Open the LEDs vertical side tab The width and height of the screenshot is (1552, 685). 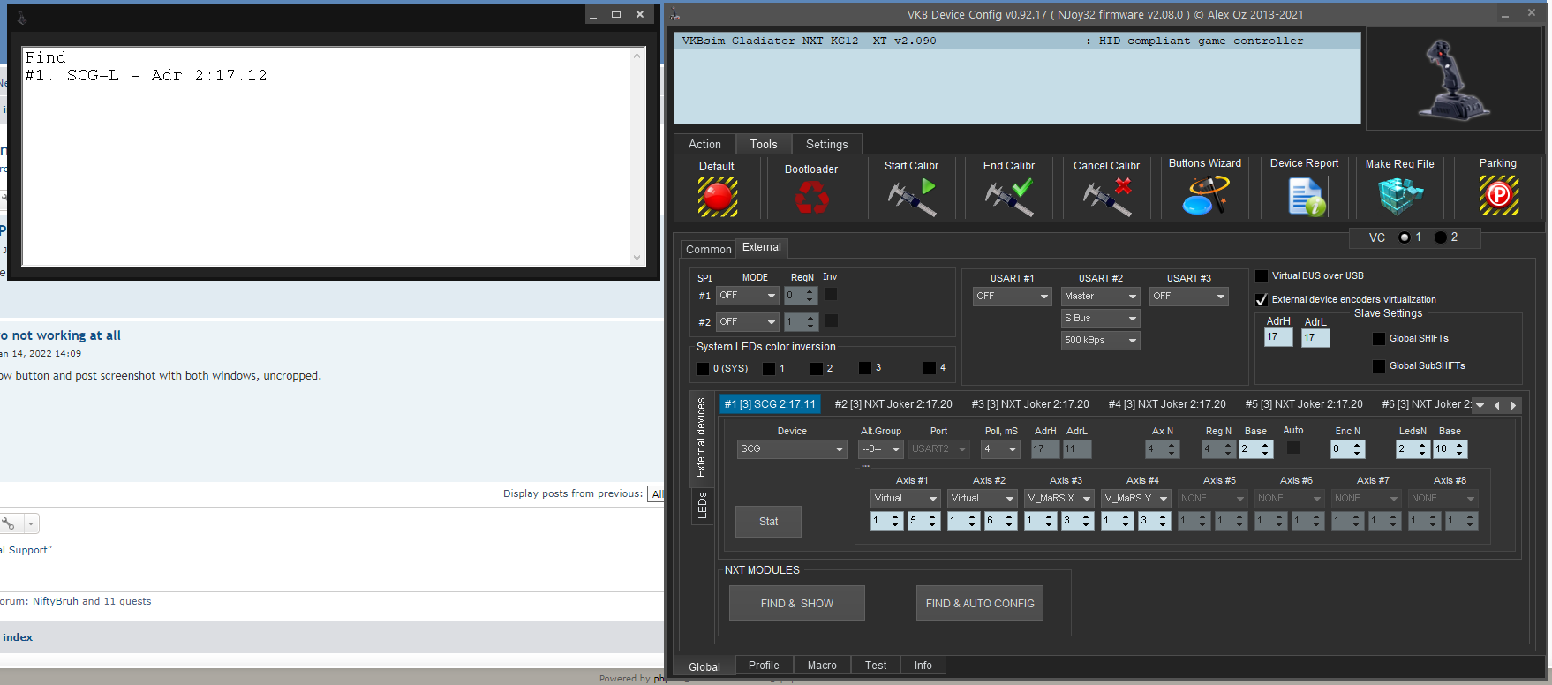tap(702, 506)
